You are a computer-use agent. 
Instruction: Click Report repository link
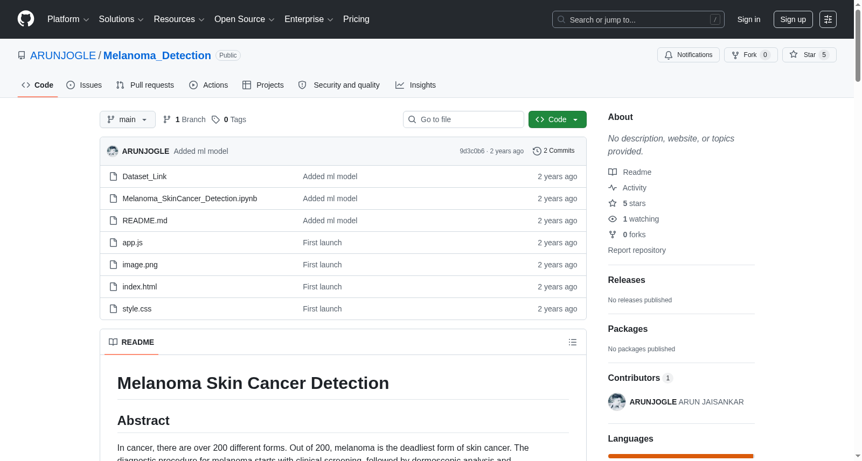(637, 250)
